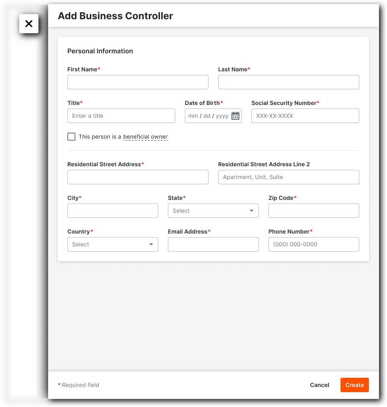Click into the First Name field
The height and width of the screenshot is (407, 387).
coord(138,82)
